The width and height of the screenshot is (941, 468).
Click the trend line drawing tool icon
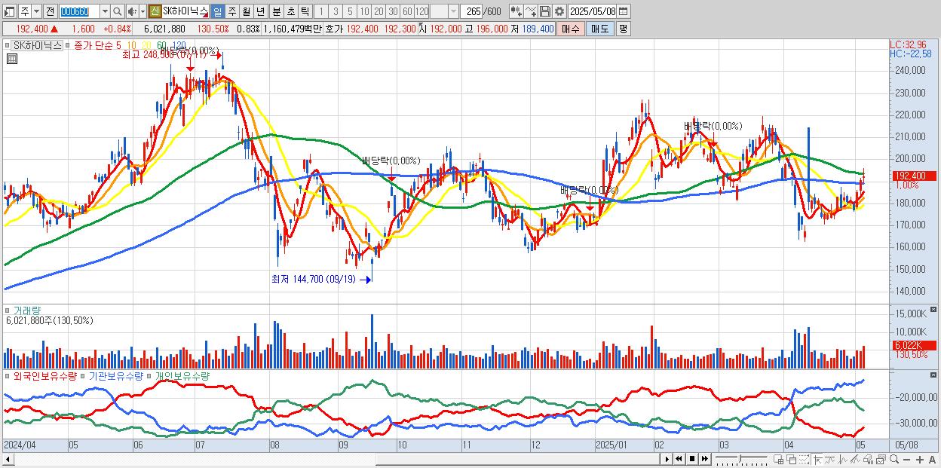pos(855,460)
